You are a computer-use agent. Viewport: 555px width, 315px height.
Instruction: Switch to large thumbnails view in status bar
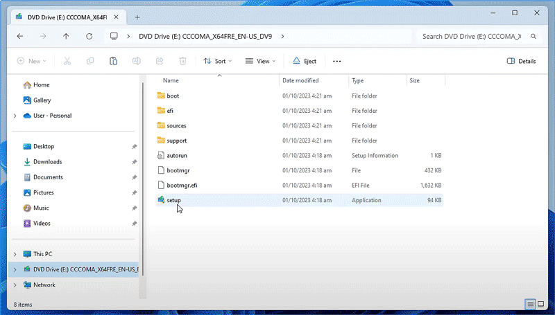541,304
